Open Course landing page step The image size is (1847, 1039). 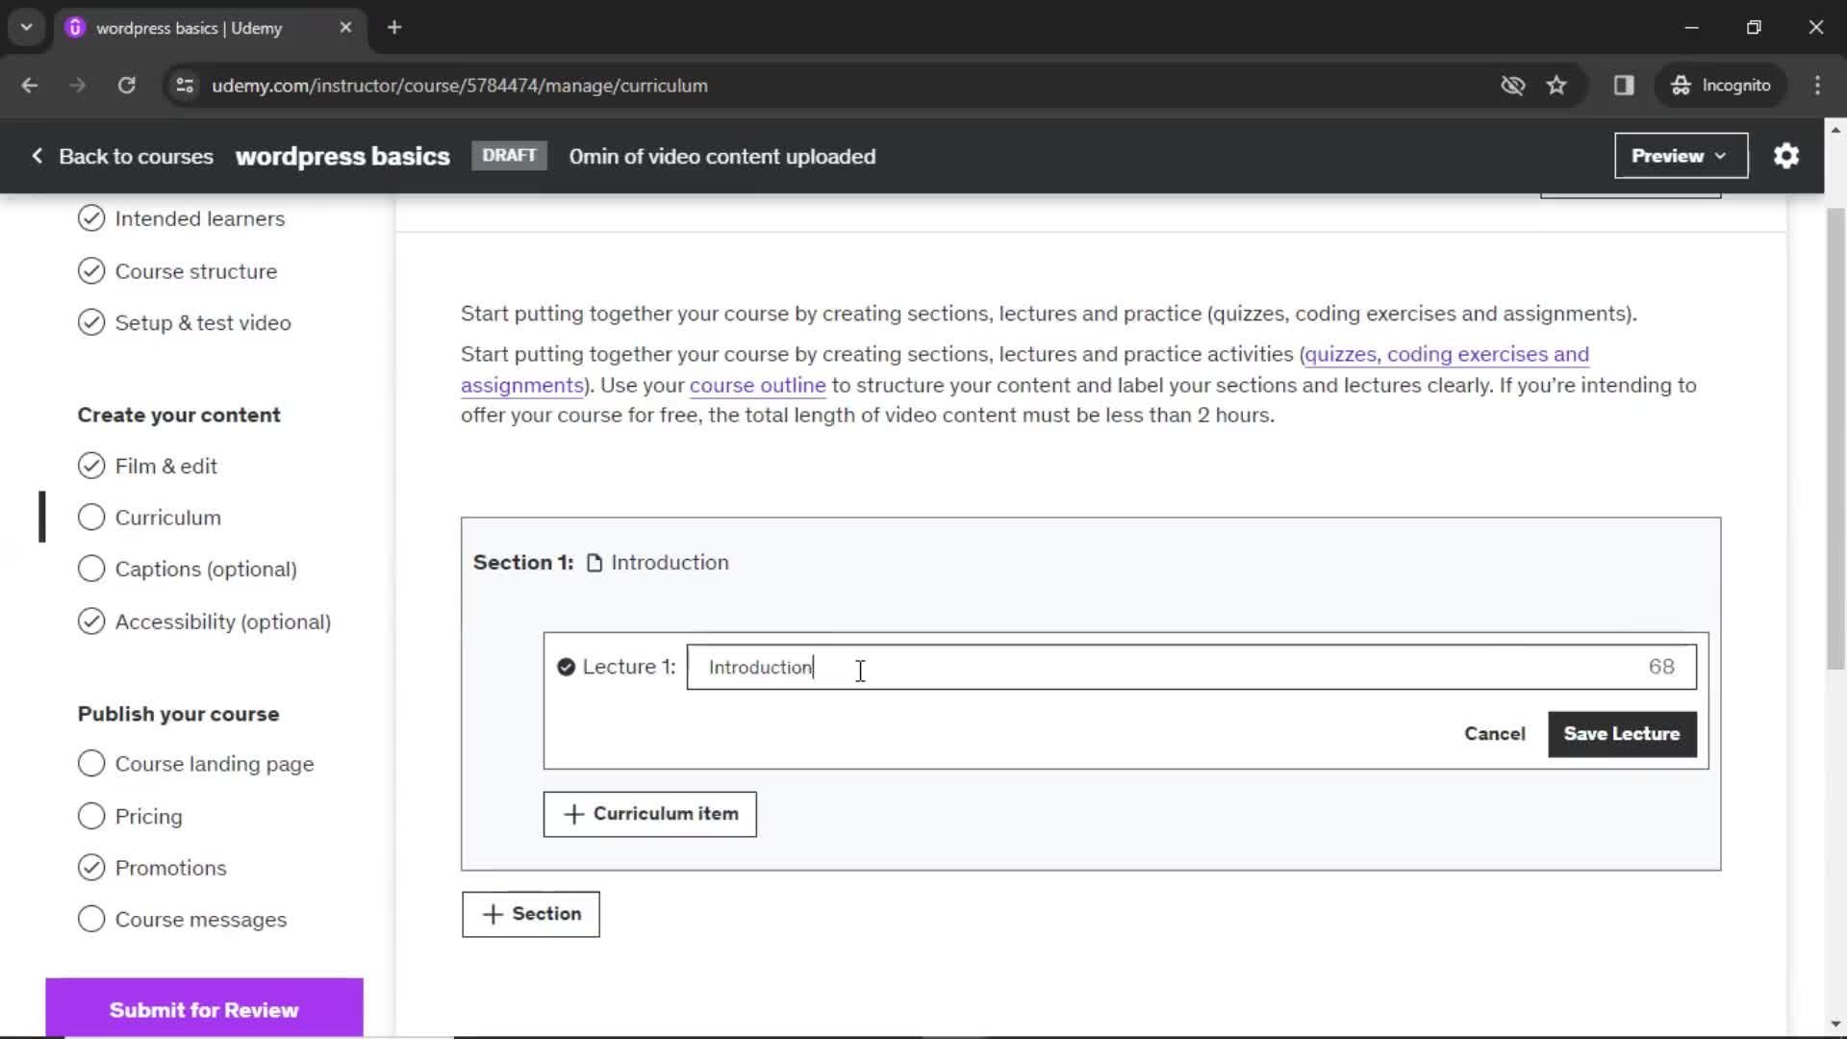pyautogui.click(x=215, y=764)
